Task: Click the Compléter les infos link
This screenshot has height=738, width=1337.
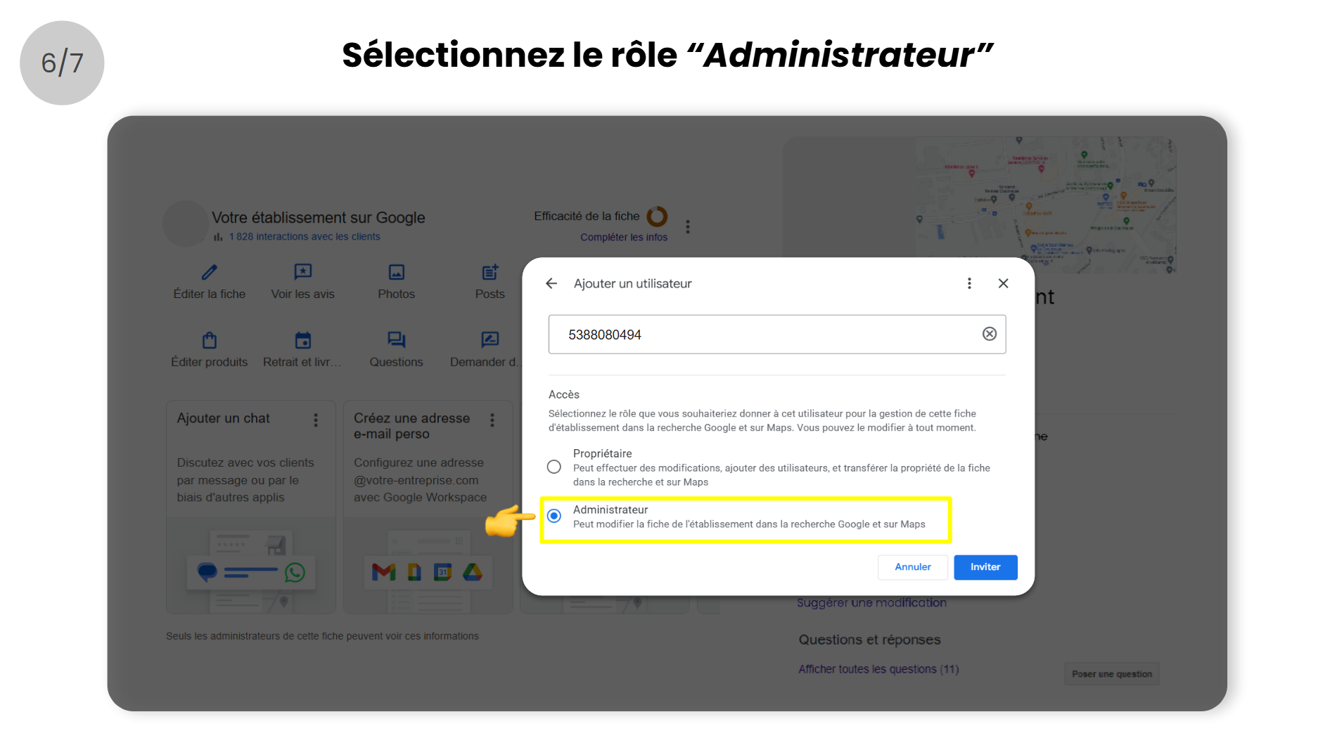Action: click(x=624, y=238)
